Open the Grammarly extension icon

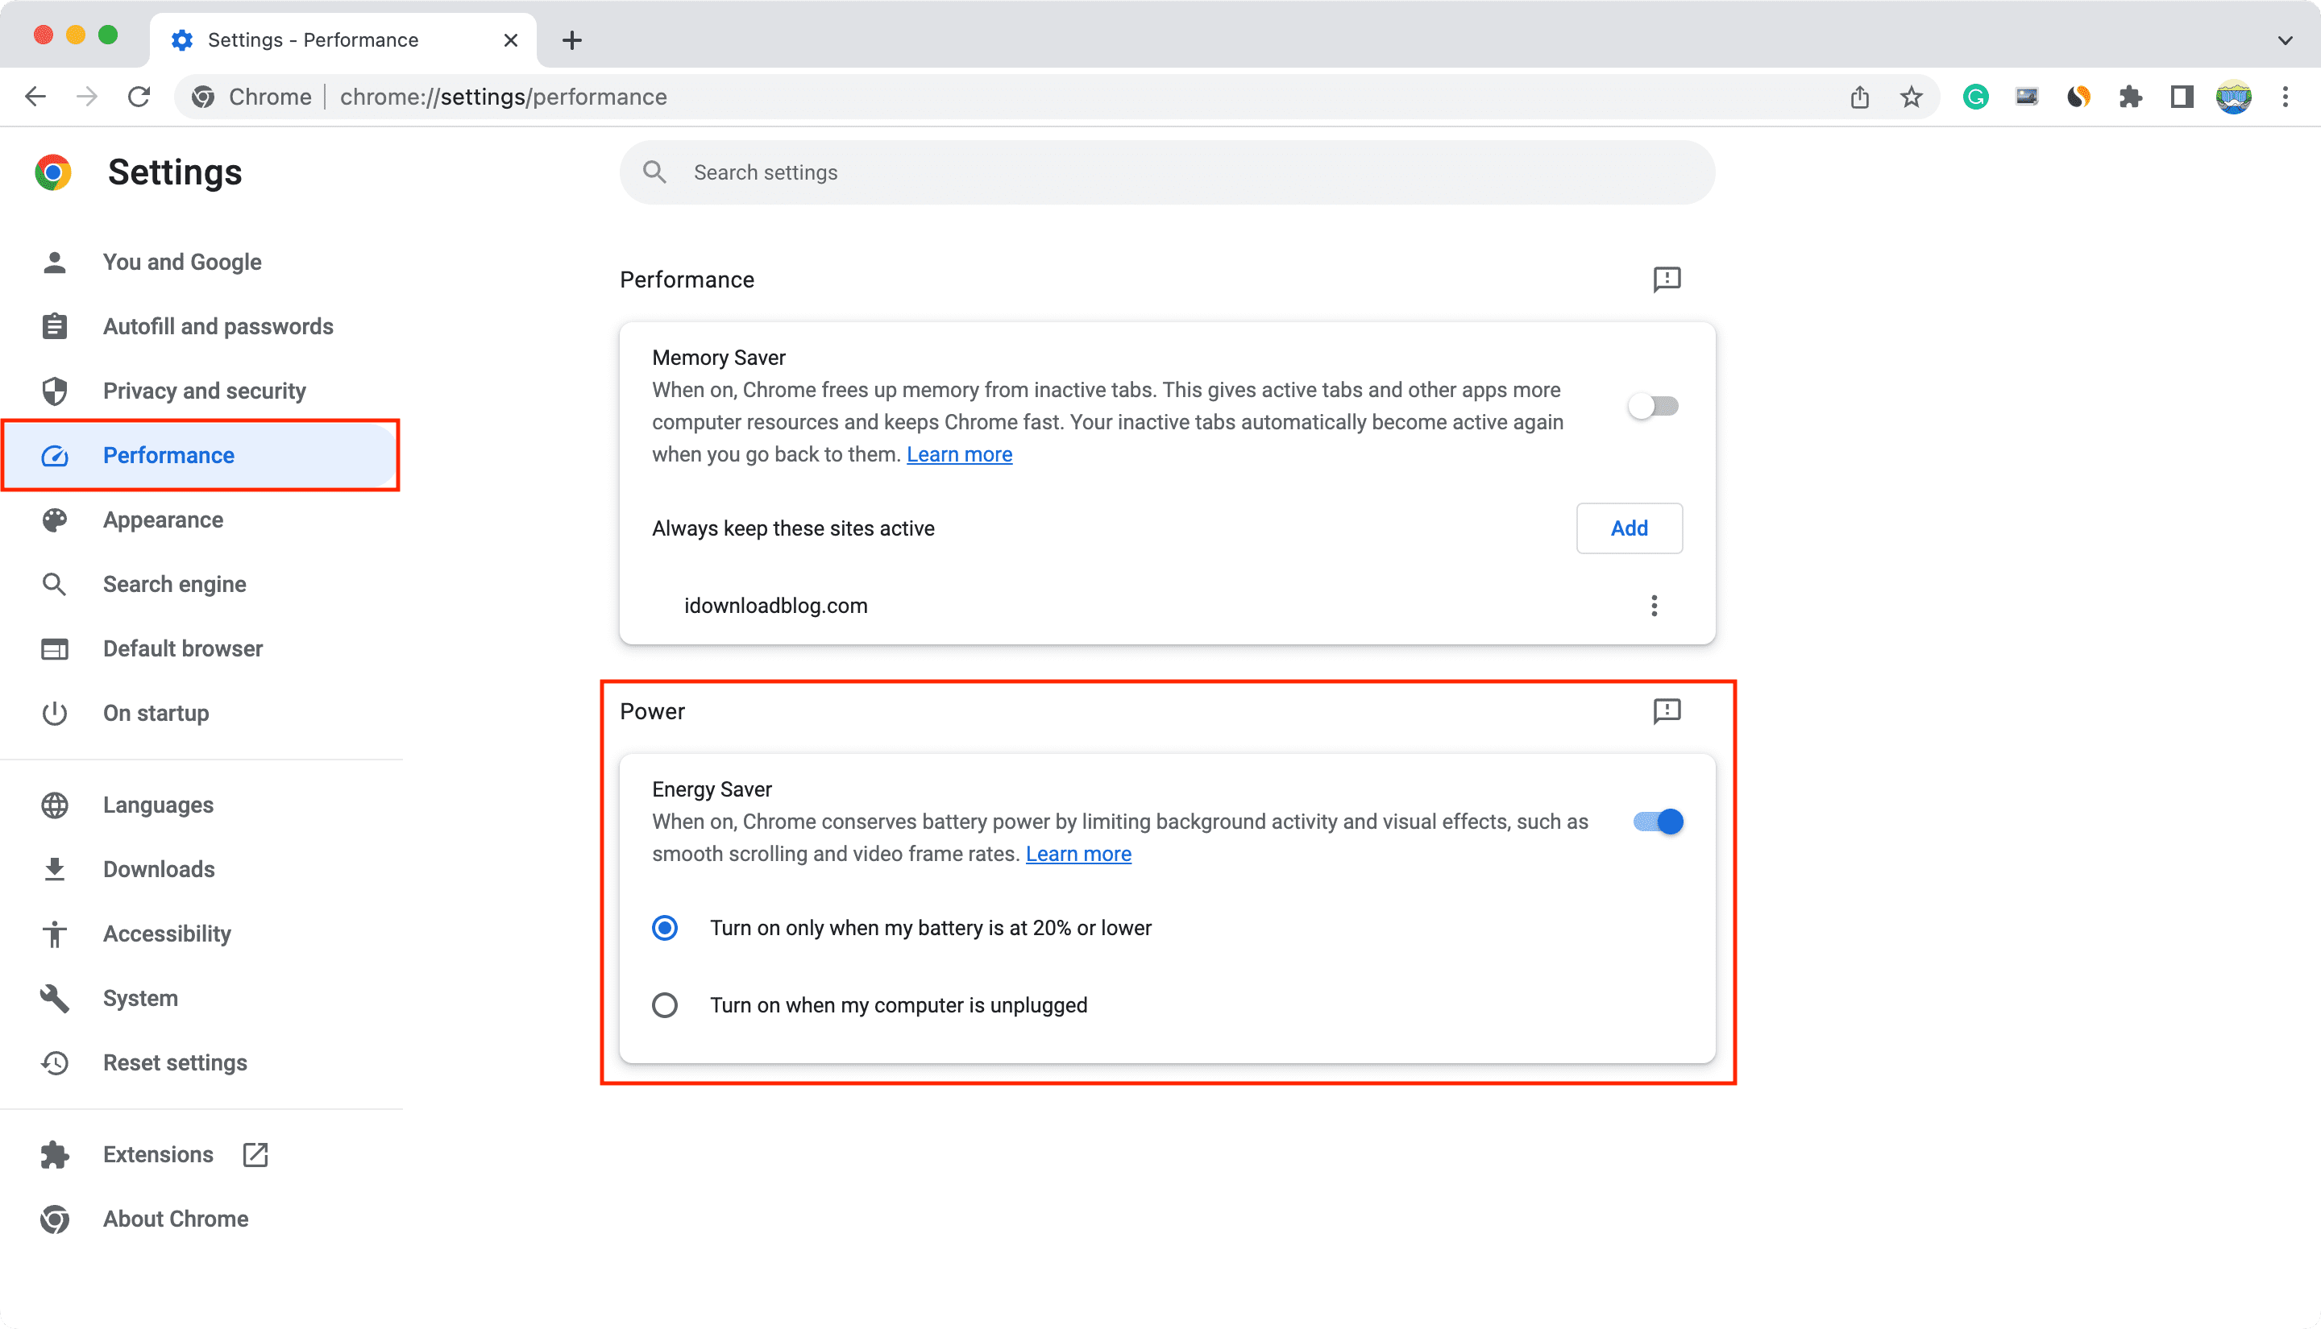coord(1976,97)
